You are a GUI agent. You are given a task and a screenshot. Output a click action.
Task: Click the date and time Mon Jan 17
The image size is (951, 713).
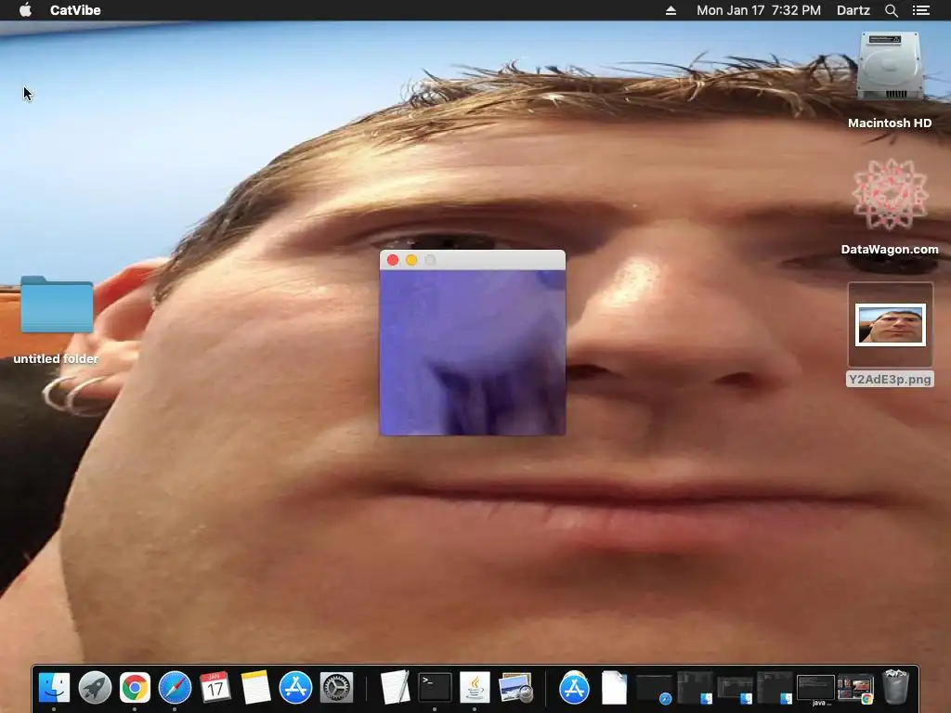759,10
